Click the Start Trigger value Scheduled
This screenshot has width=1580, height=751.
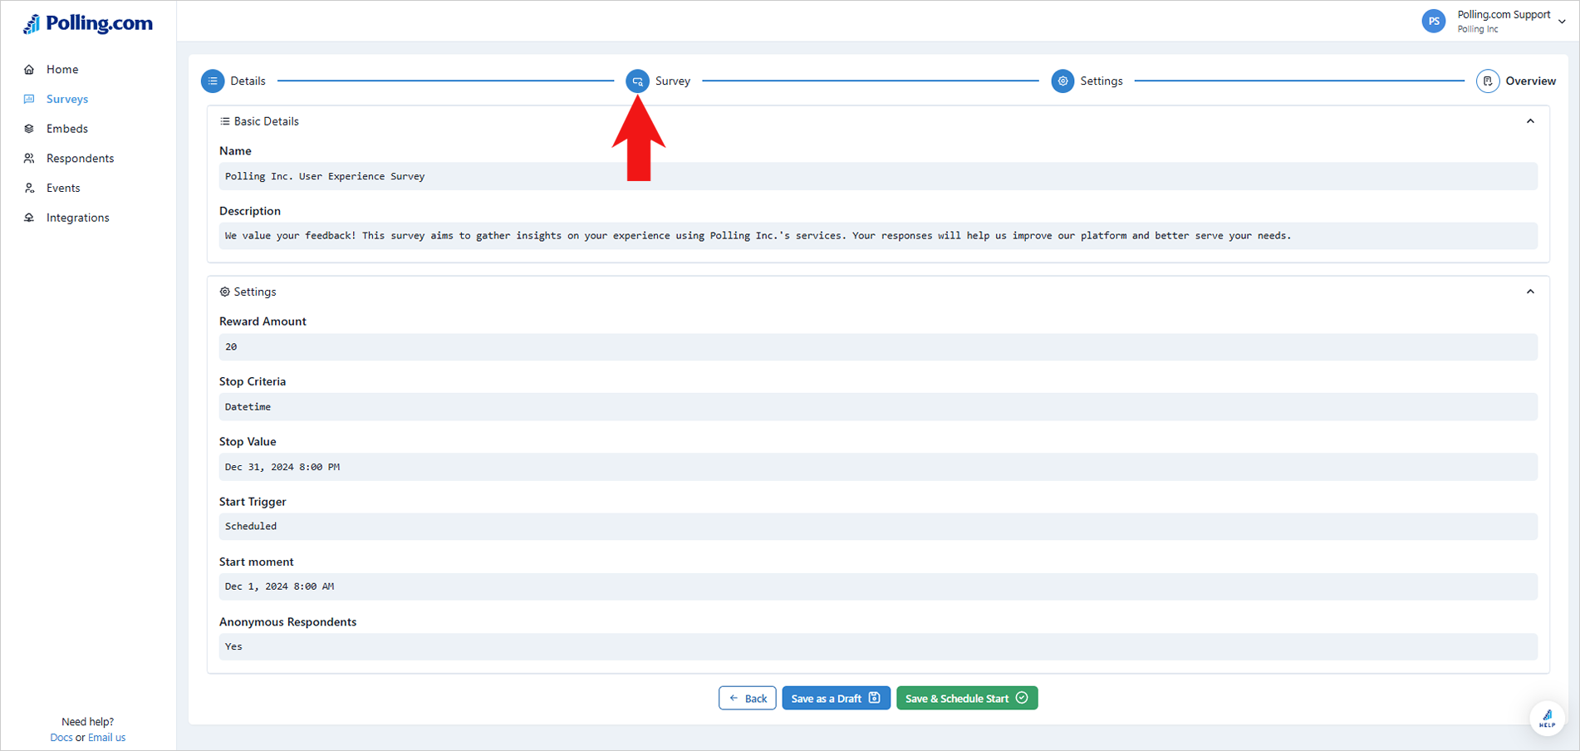pyautogui.click(x=878, y=527)
